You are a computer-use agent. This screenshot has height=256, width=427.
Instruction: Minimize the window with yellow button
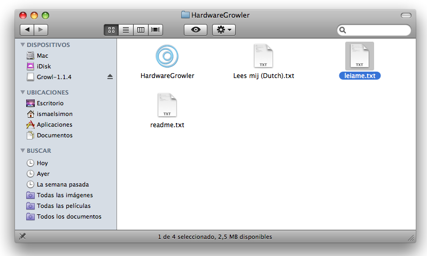point(34,15)
